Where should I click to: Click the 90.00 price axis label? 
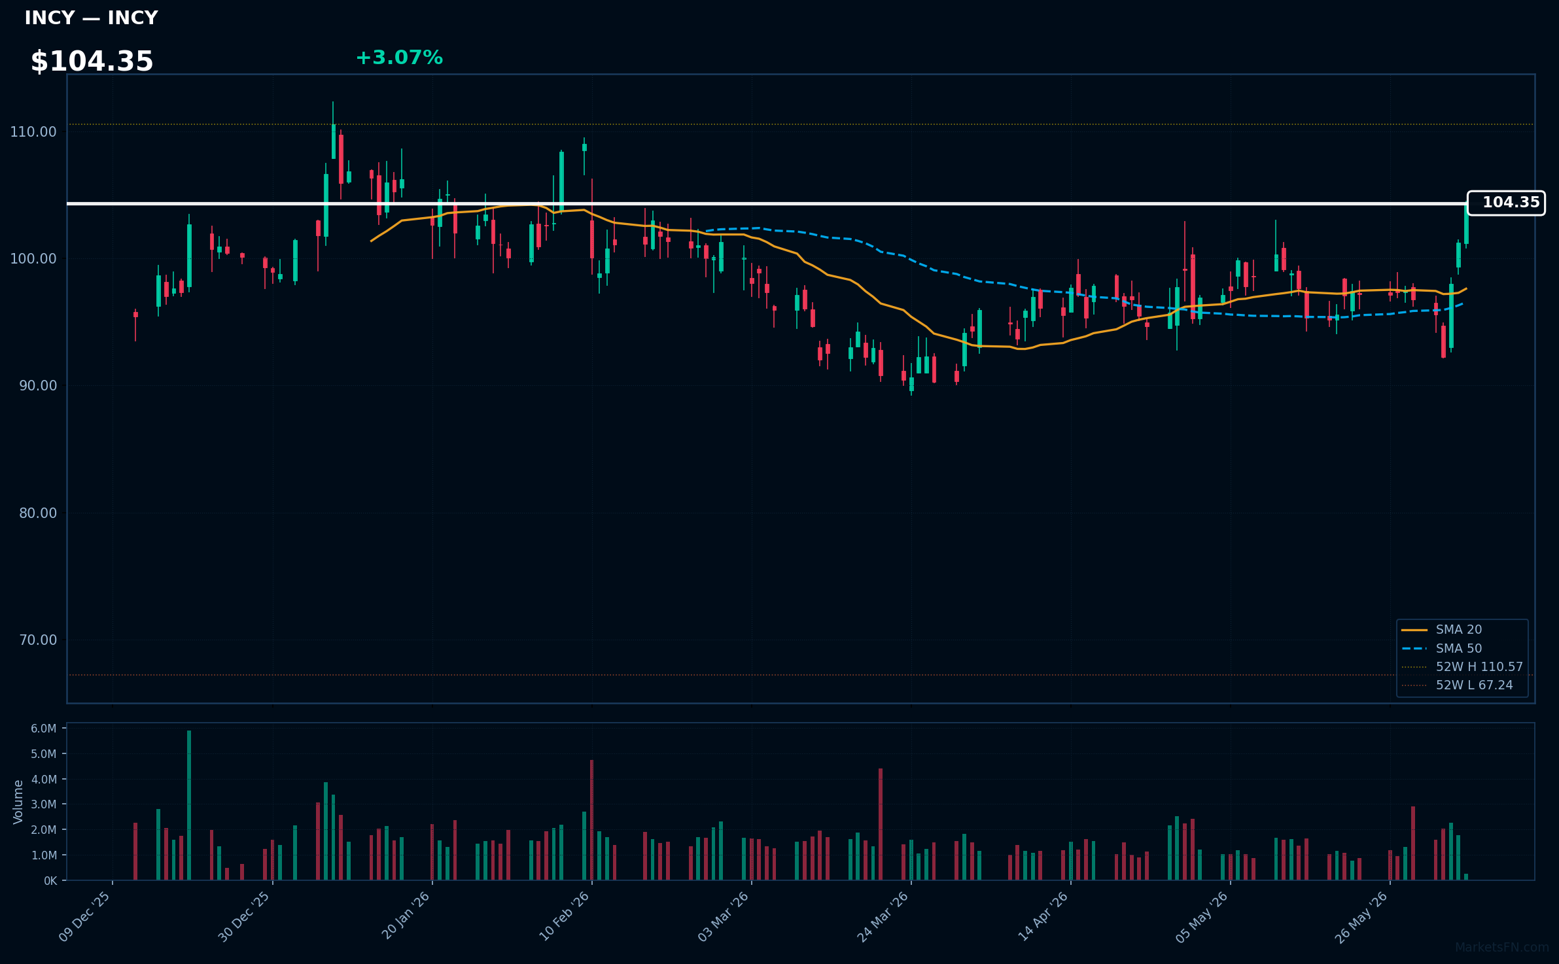pyautogui.click(x=38, y=386)
